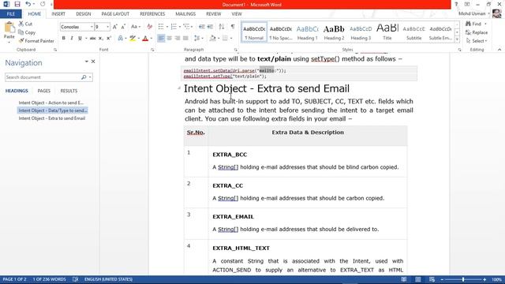
Task: Switch to the REVIEW tab
Action: tap(213, 14)
